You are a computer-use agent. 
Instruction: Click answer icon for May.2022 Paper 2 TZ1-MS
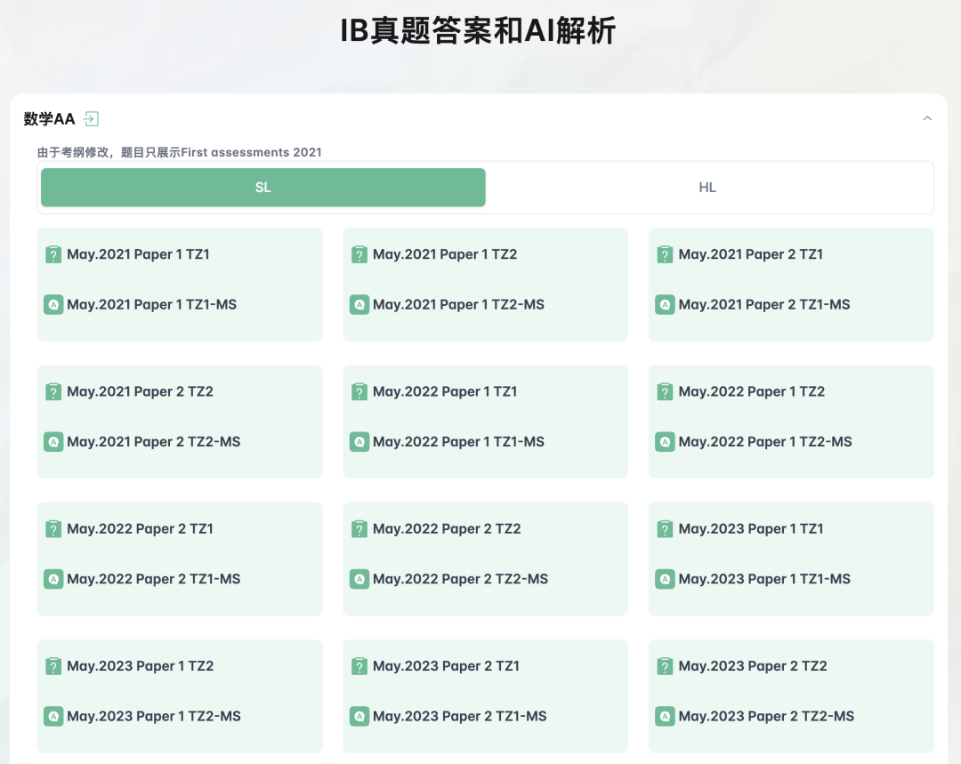click(x=53, y=579)
